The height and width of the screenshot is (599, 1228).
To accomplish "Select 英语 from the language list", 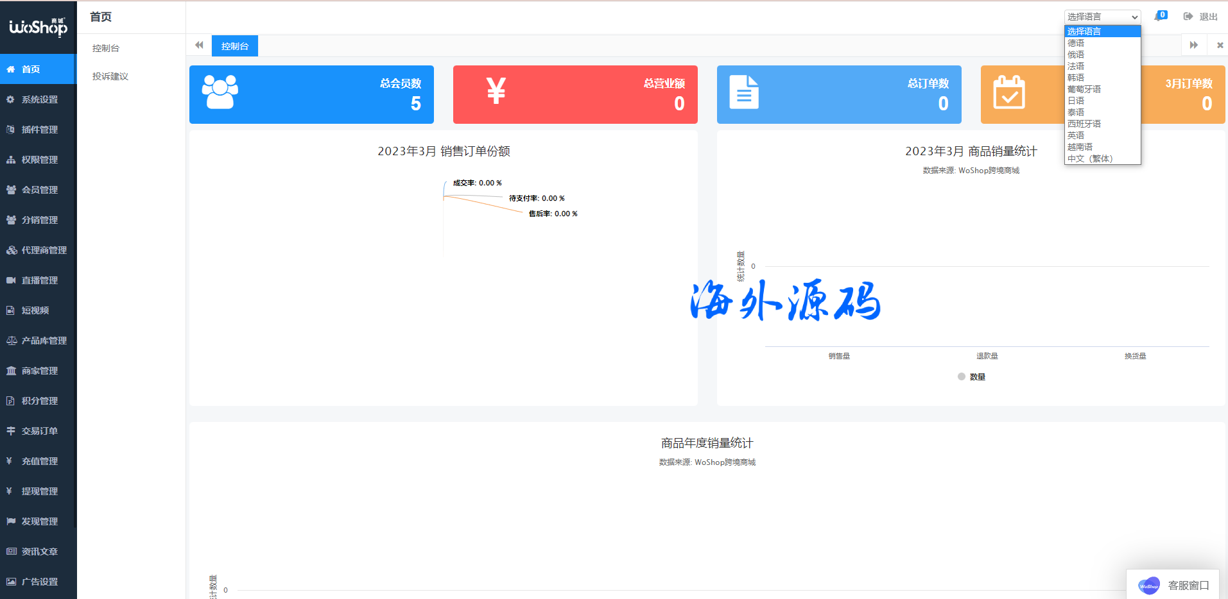I will 1076,135.
